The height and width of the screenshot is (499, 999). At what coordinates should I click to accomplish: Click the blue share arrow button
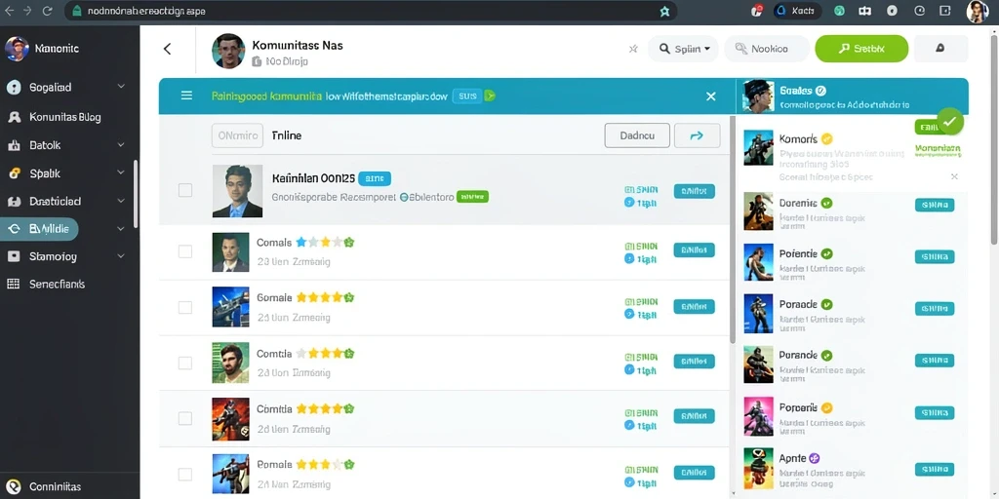[x=697, y=135]
